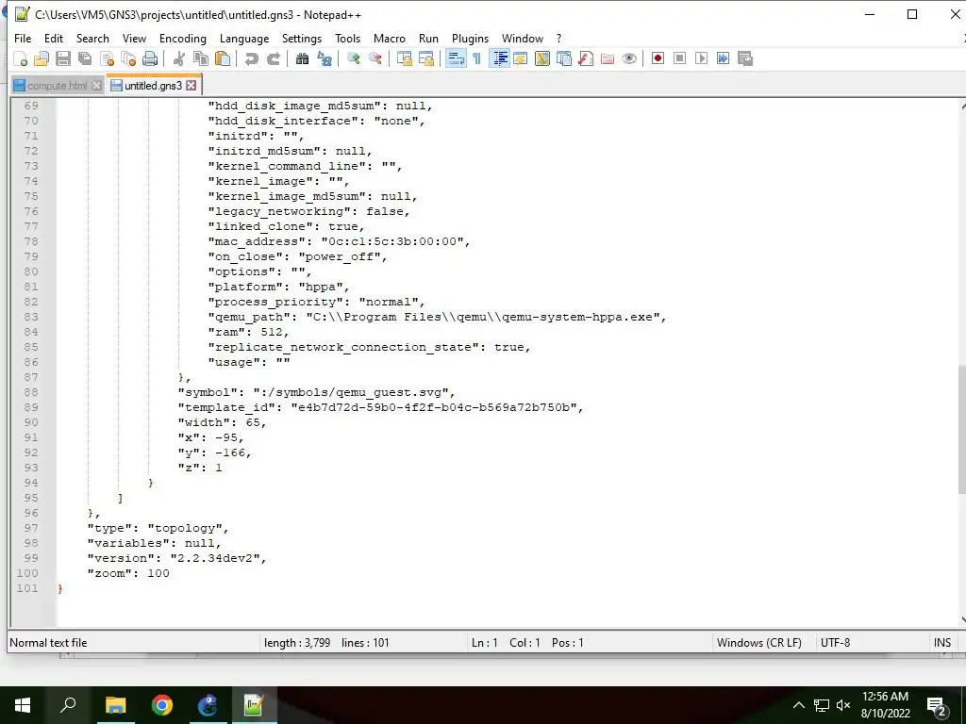
Task: Open the Settings menu
Action: [x=302, y=38]
